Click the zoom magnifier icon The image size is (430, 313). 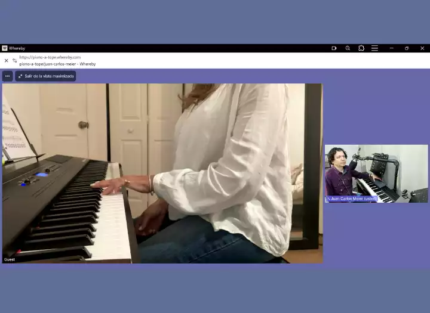pyautogui.click(x=348, y=48)
